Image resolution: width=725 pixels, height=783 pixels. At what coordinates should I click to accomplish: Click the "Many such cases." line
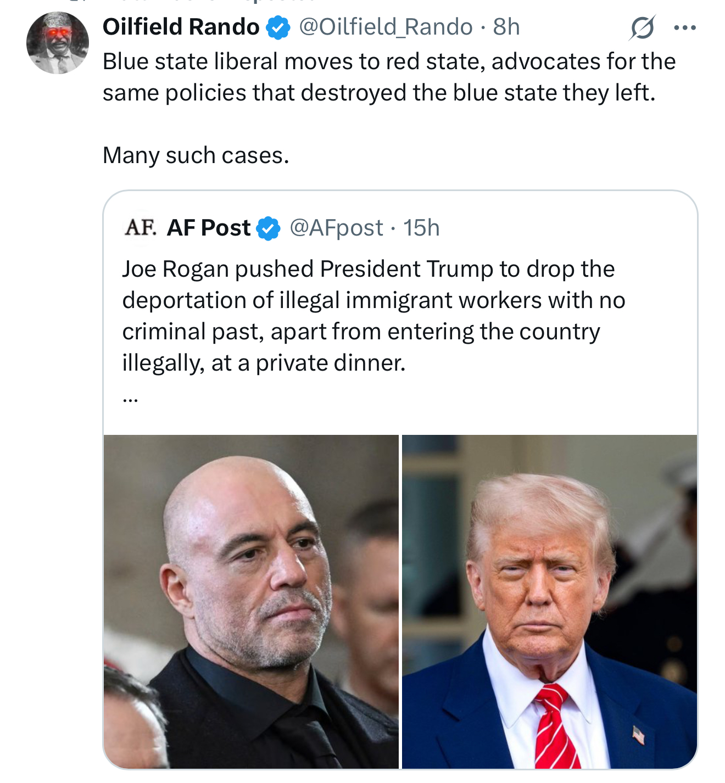click(x=196, y=155)
